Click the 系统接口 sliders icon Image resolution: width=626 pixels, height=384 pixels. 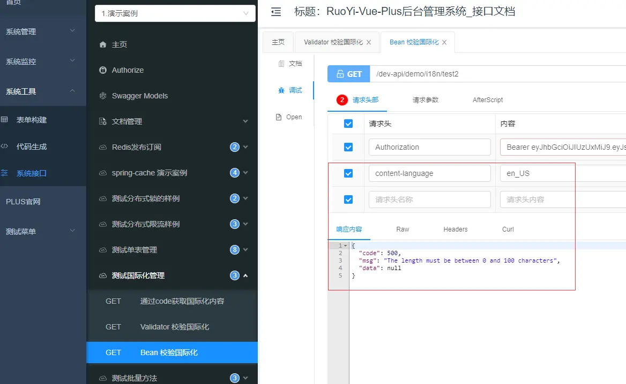[4, 173]
